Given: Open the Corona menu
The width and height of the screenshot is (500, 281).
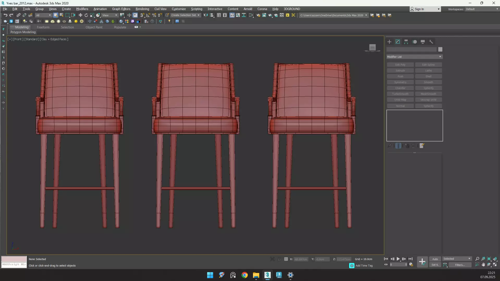Looking at the screenshot, I should [262, 9].
